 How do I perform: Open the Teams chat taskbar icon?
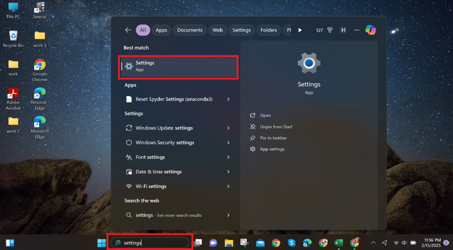point(213,243)
